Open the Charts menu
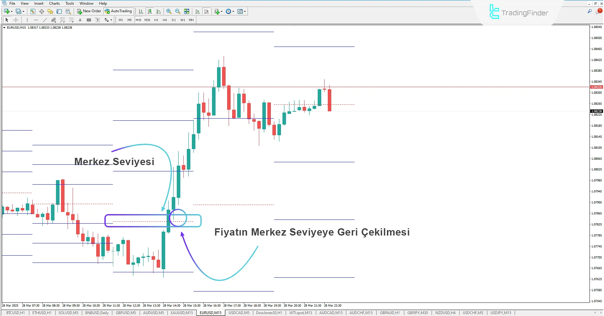The height and width of the screenshot is (316, 604). (x=54, y=3)
